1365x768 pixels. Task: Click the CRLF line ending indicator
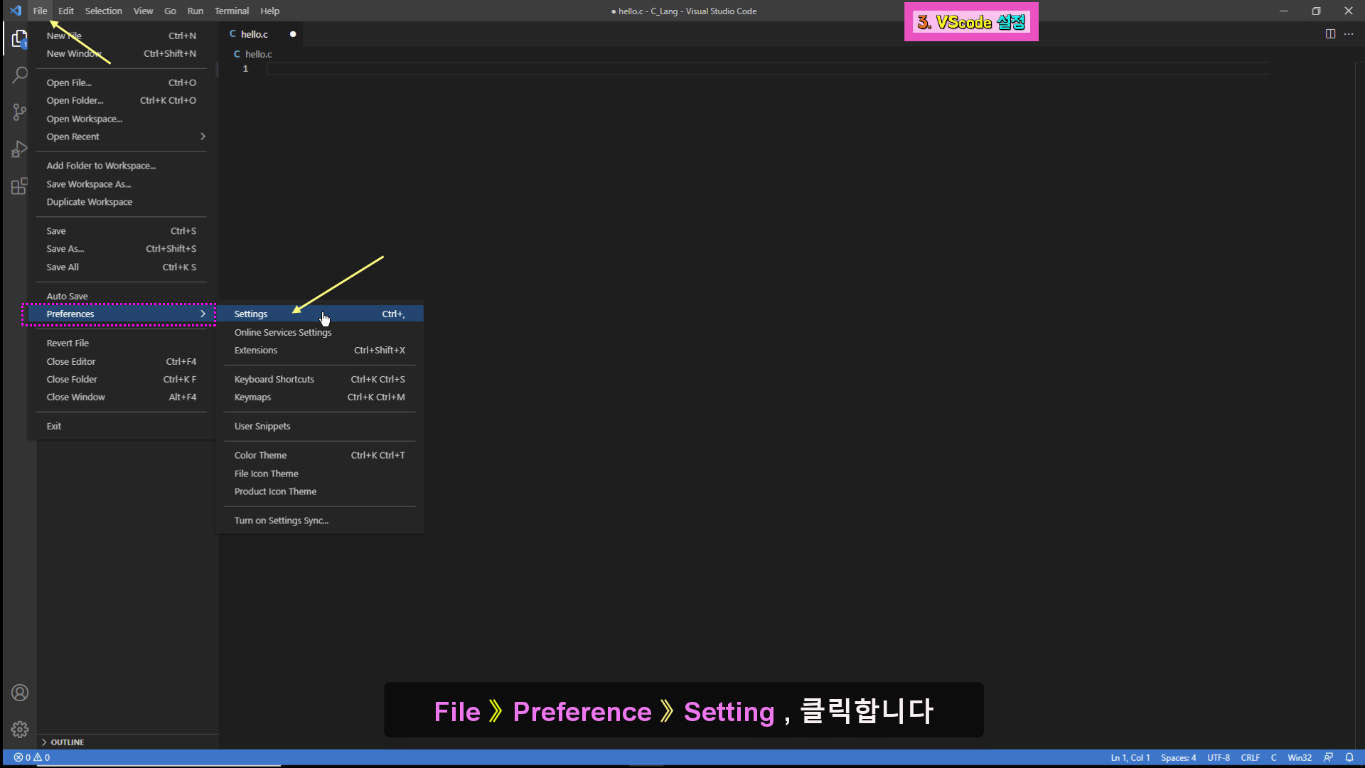pos(1250,757)
